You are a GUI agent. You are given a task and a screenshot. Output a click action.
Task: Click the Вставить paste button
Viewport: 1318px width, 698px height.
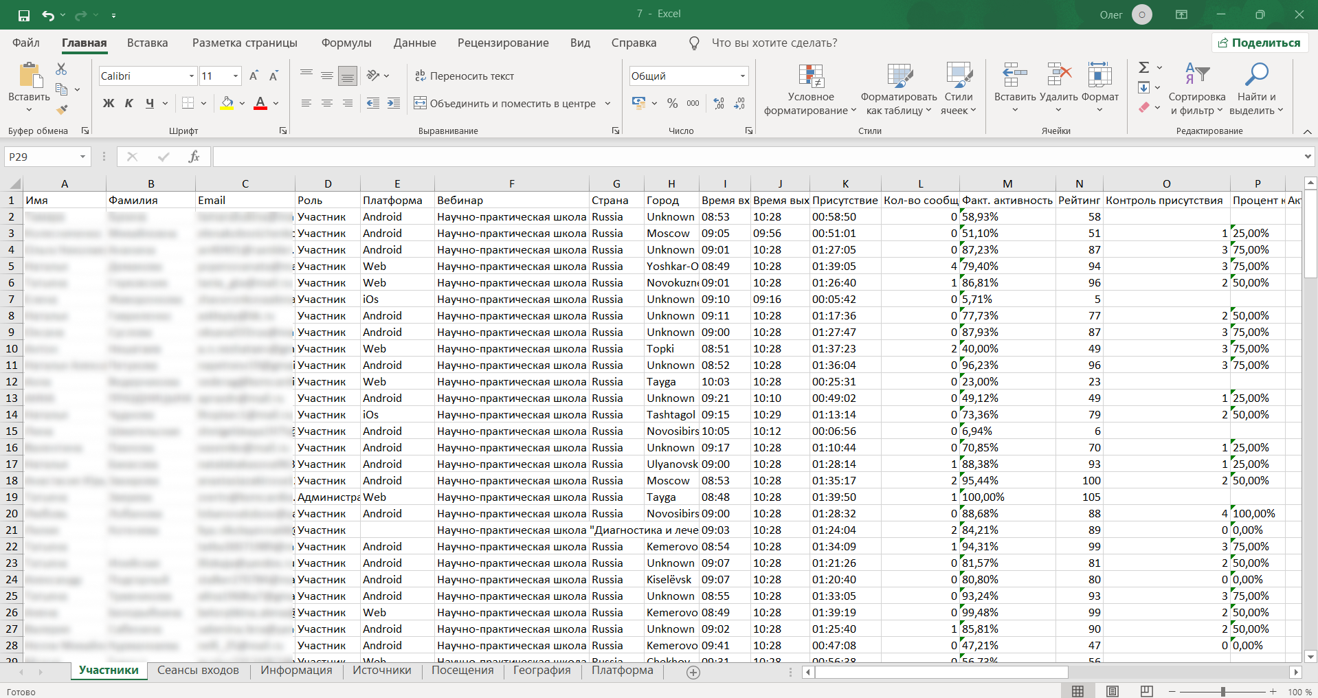(29, 88)
